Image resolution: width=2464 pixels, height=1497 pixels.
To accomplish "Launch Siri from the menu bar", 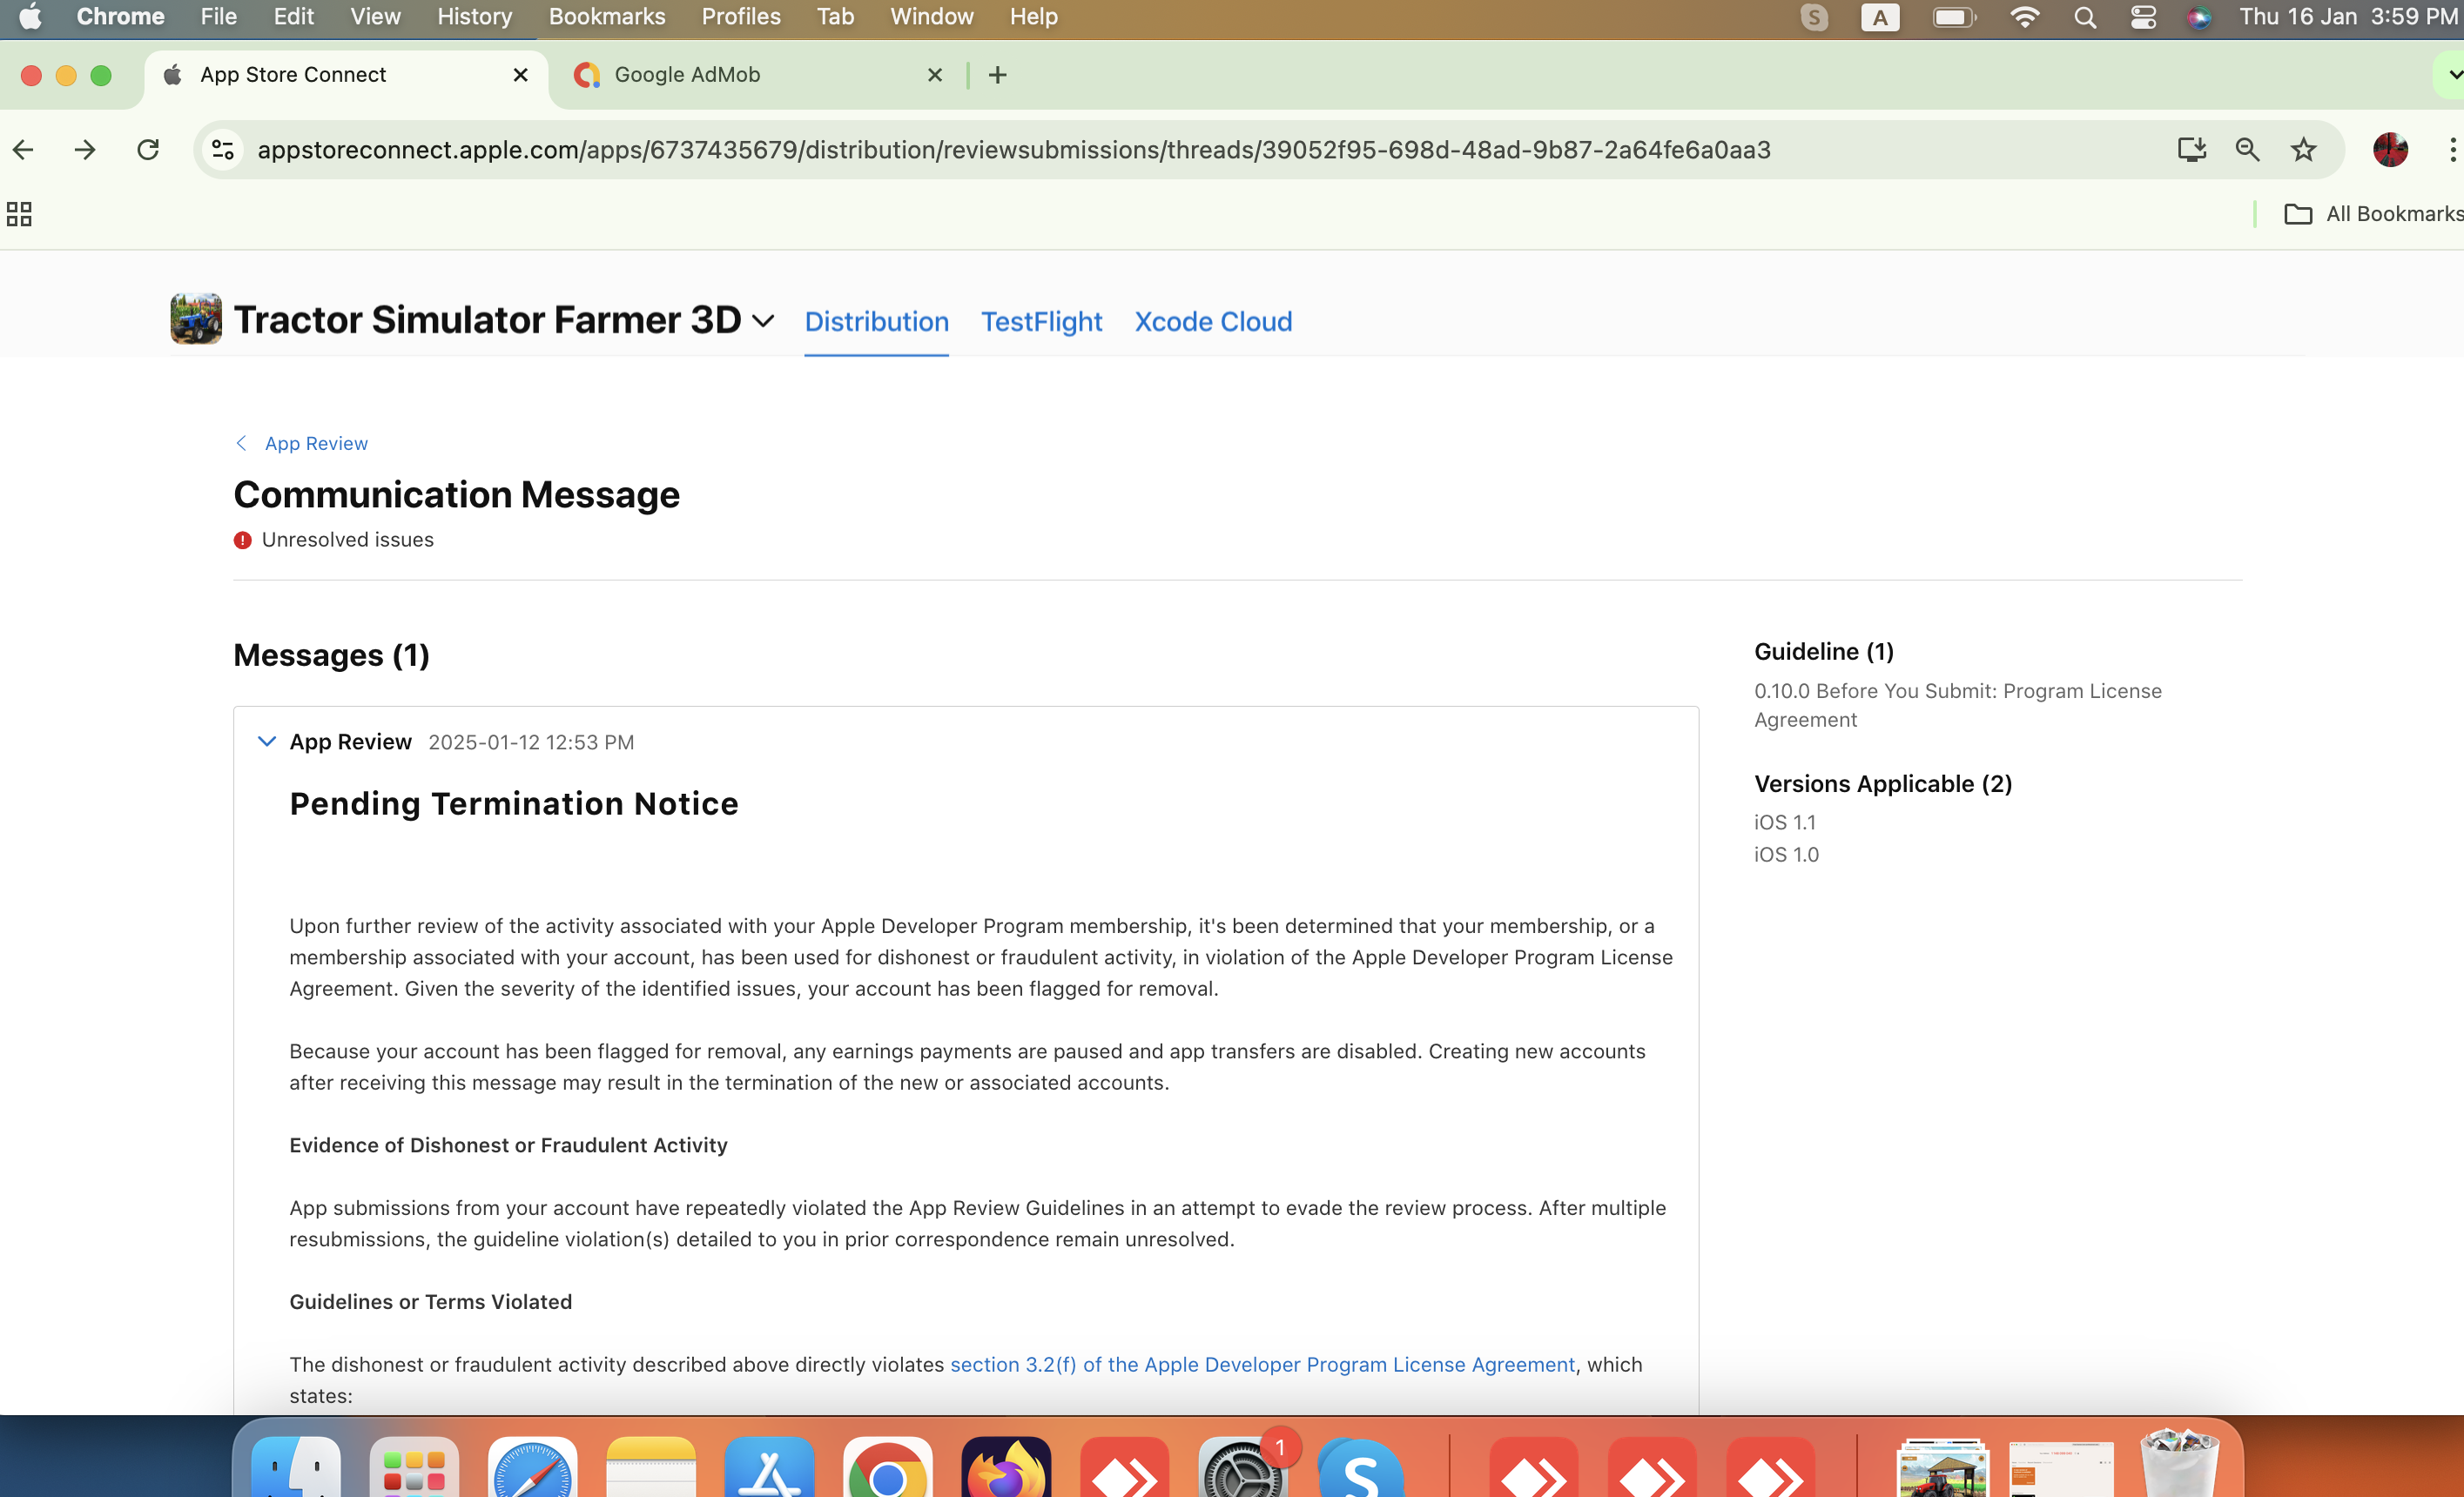I will coord(2198,17).
